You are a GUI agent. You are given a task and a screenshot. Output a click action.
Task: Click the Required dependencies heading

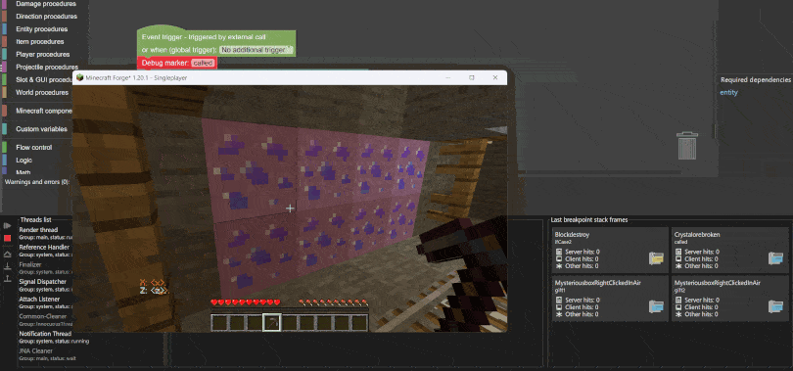coord(756,80)
